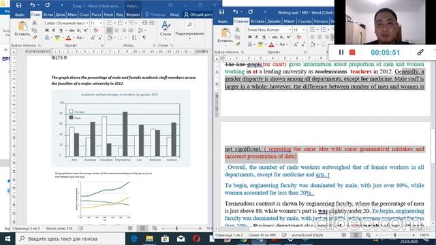Viewport: 436px width, 245px height.
Task: Toggle superscript in Essay 1 window
Action: (86, 30)
